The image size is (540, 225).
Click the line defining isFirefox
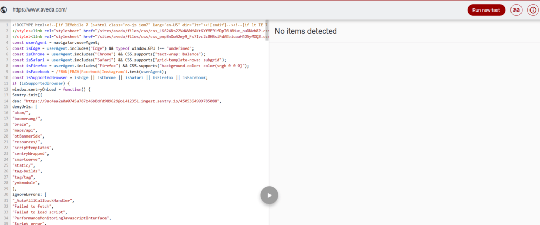(x=131, y=66)
